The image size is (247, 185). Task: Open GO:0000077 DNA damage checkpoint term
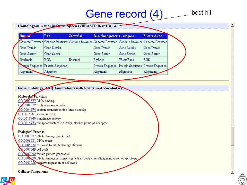point(27,136)
